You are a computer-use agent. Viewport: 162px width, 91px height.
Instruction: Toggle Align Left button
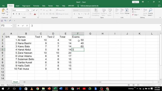click(41, 14)
